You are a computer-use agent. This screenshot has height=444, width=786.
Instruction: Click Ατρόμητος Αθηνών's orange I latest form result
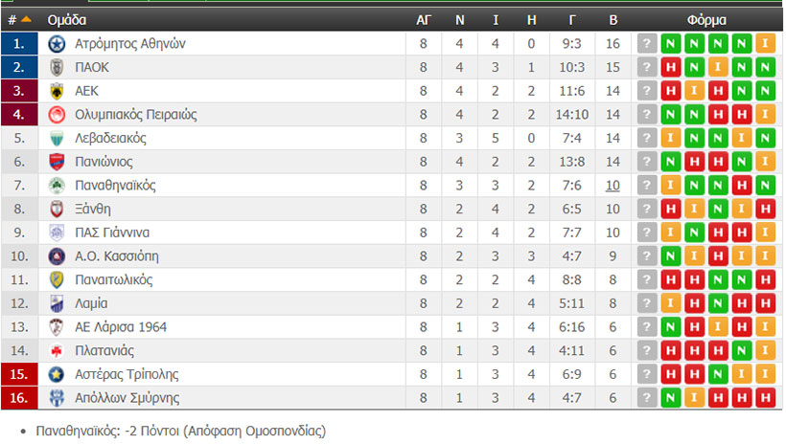(x=766, y=44)
